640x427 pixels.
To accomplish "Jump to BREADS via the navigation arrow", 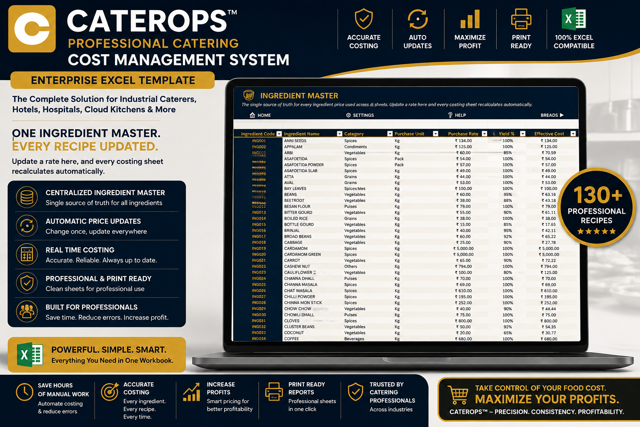I will [552, 115].
